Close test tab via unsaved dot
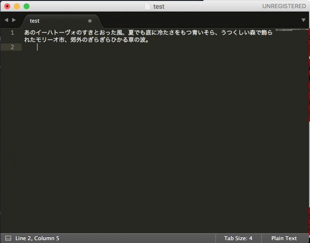The image size is (310, 243). click(x=90, y=21)
